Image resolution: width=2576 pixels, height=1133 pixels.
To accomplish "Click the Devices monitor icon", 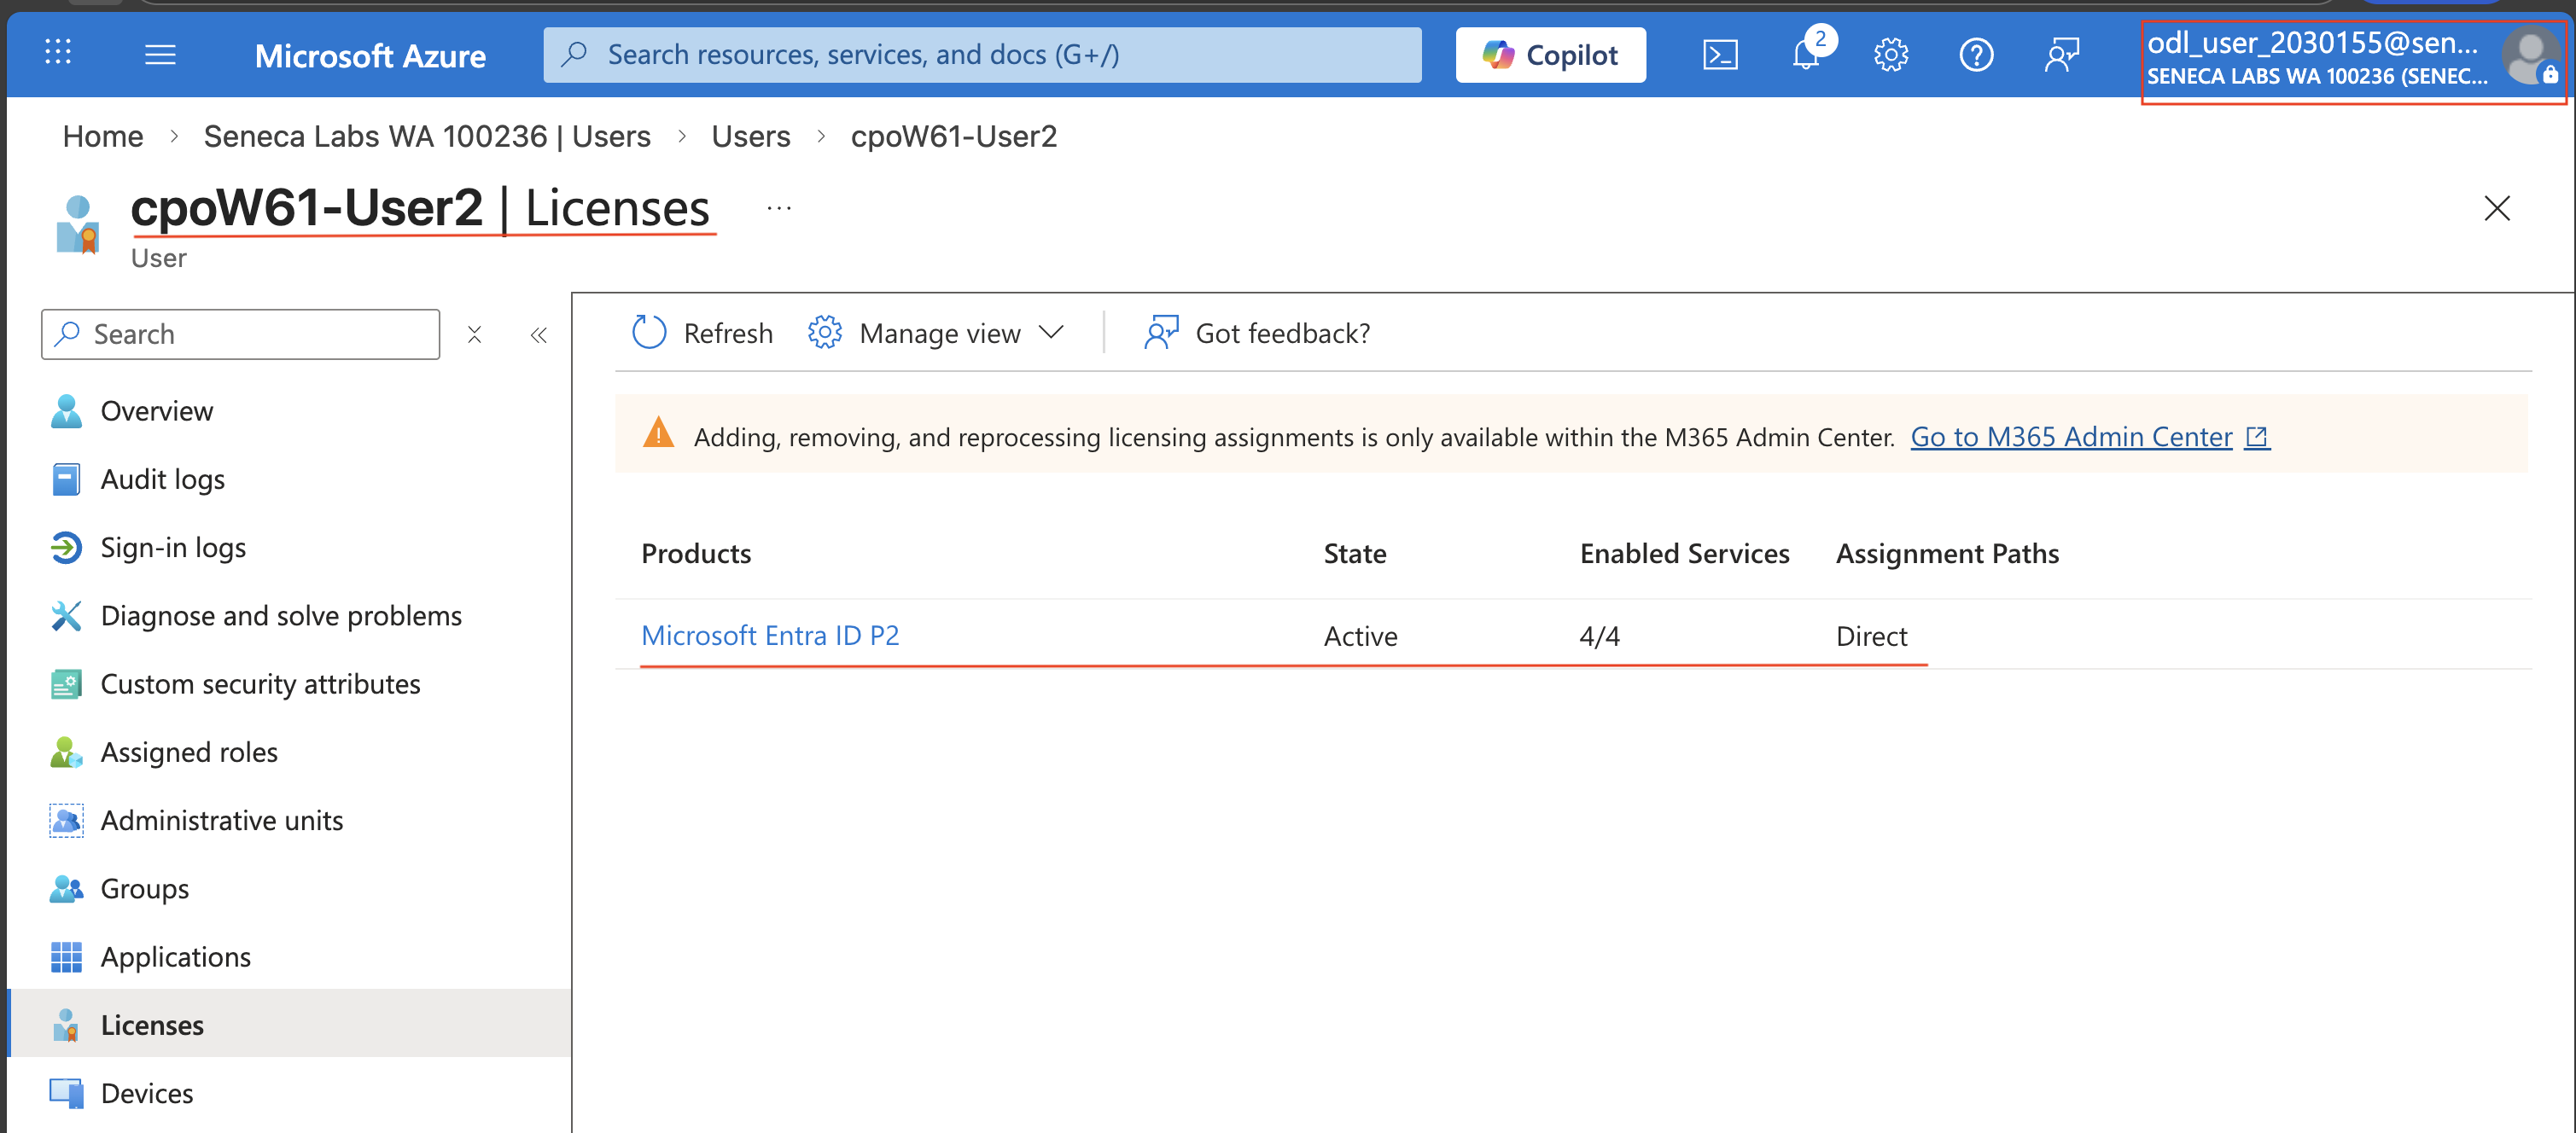I will pos(66,1093).
